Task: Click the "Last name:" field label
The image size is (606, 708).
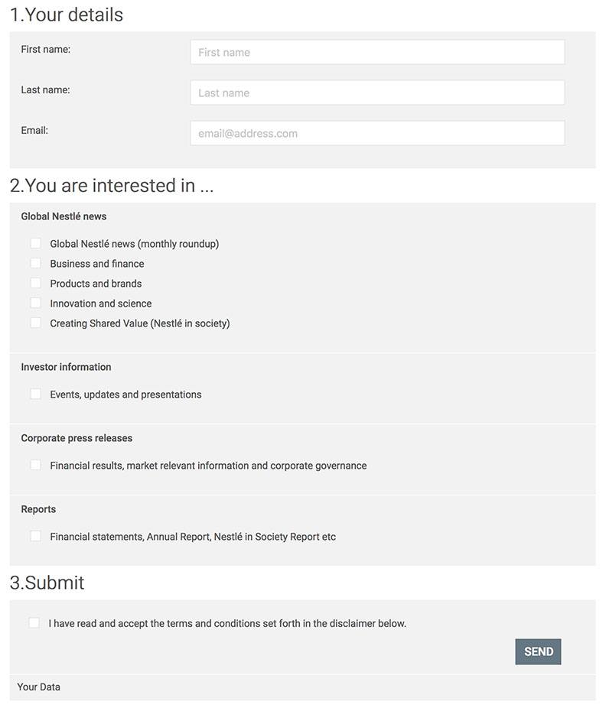Action: tap(45, 90)
